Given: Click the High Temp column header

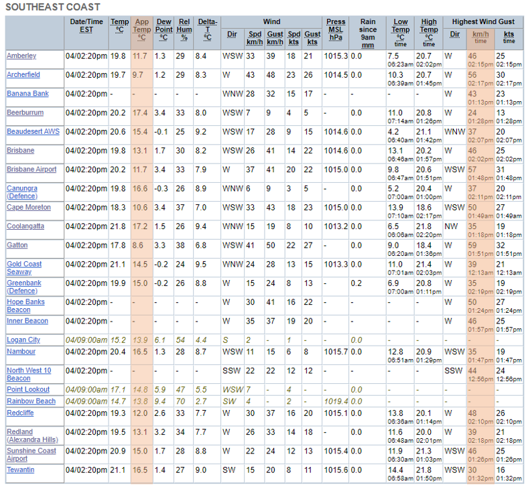Looking at the screenshot, I should pos(429,33).
